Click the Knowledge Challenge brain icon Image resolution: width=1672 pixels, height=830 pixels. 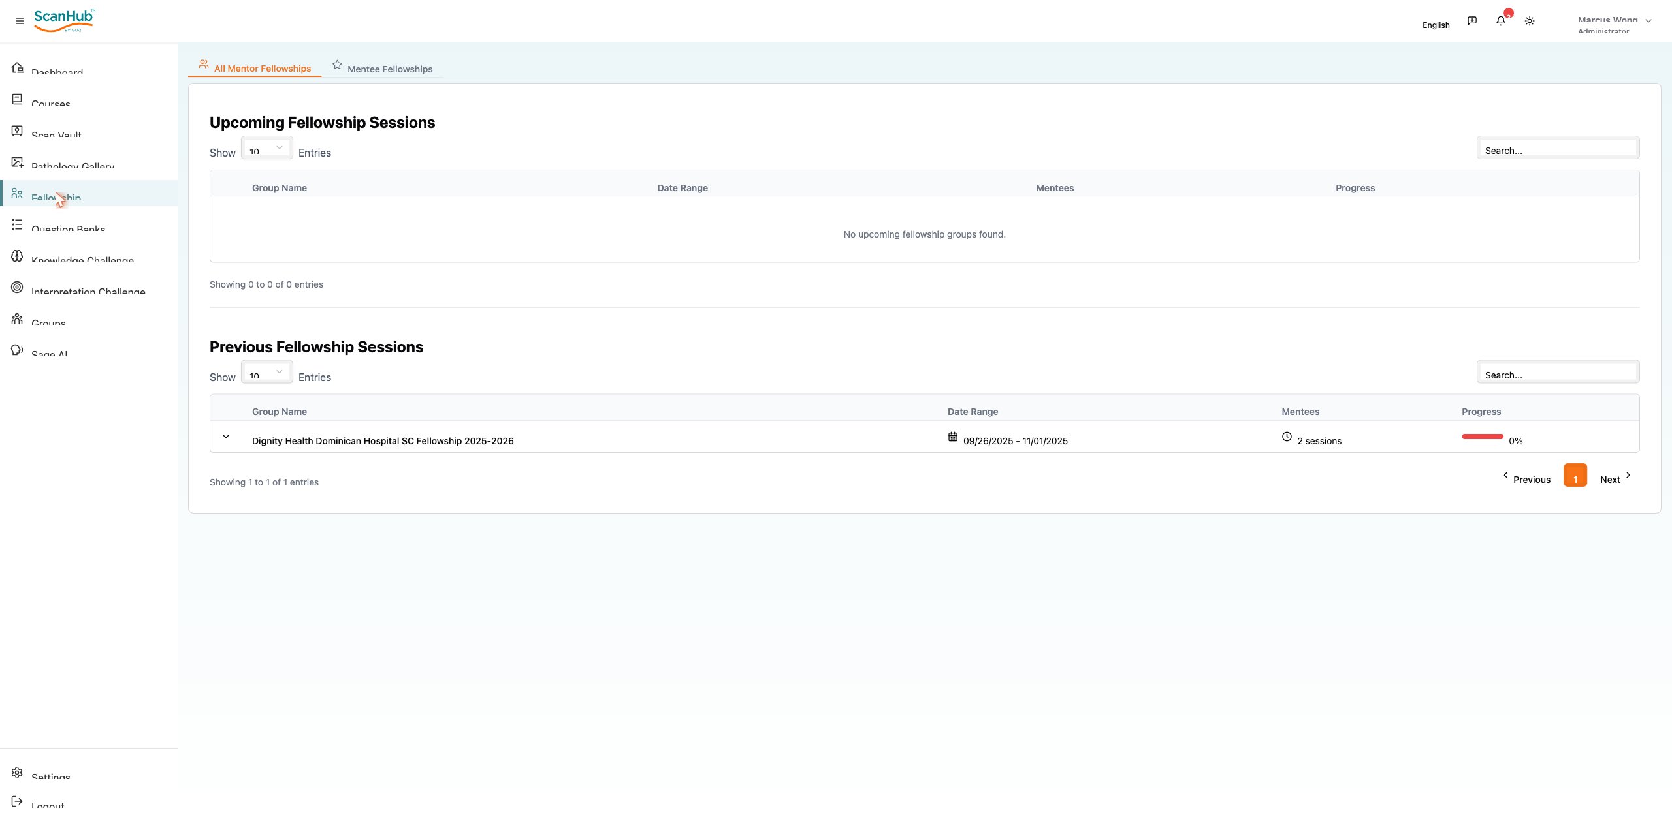point(17,256)
